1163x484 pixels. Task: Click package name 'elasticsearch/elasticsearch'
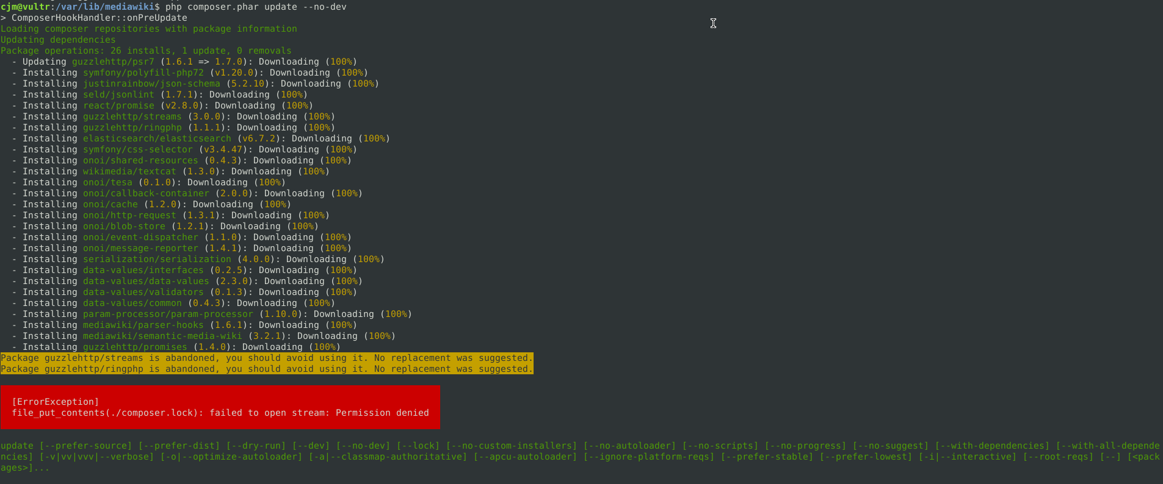point(157,138)
